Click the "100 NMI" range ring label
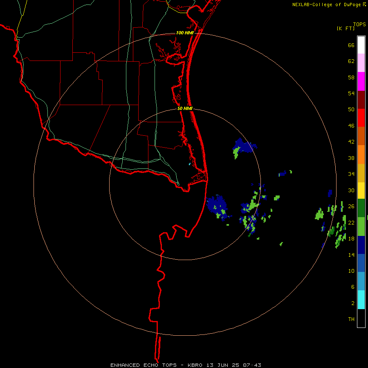The height and width of the screenshot is (368, 368). [185, 33]
